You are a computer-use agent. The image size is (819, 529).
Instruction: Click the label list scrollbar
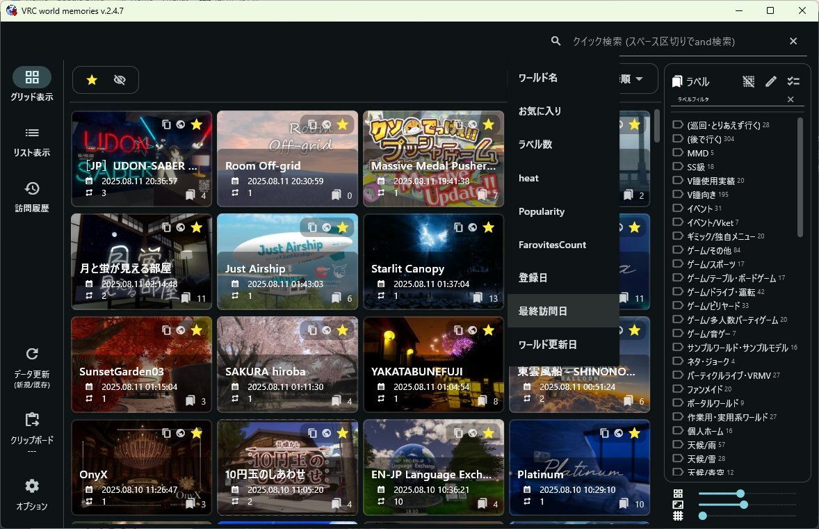[x=800, y=177]
